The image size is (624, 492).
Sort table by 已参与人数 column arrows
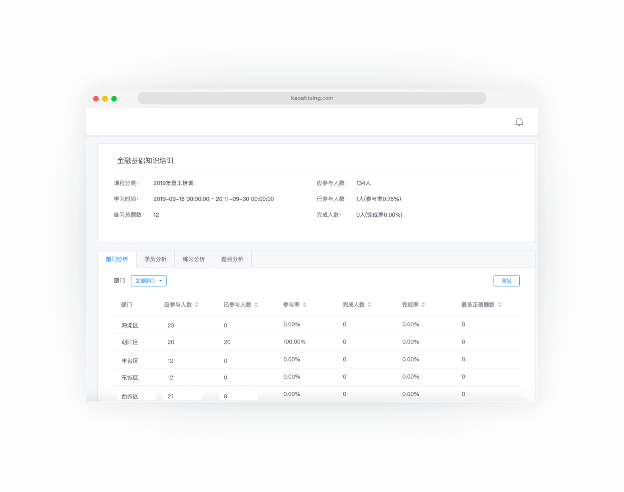(256, 304)
